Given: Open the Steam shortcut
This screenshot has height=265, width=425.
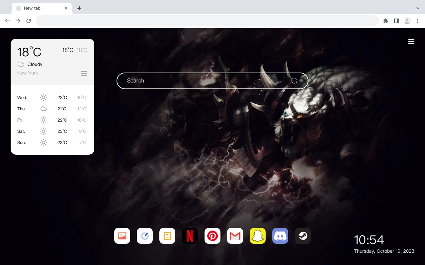Looking at the screenshot, I should tap(303, 236).
